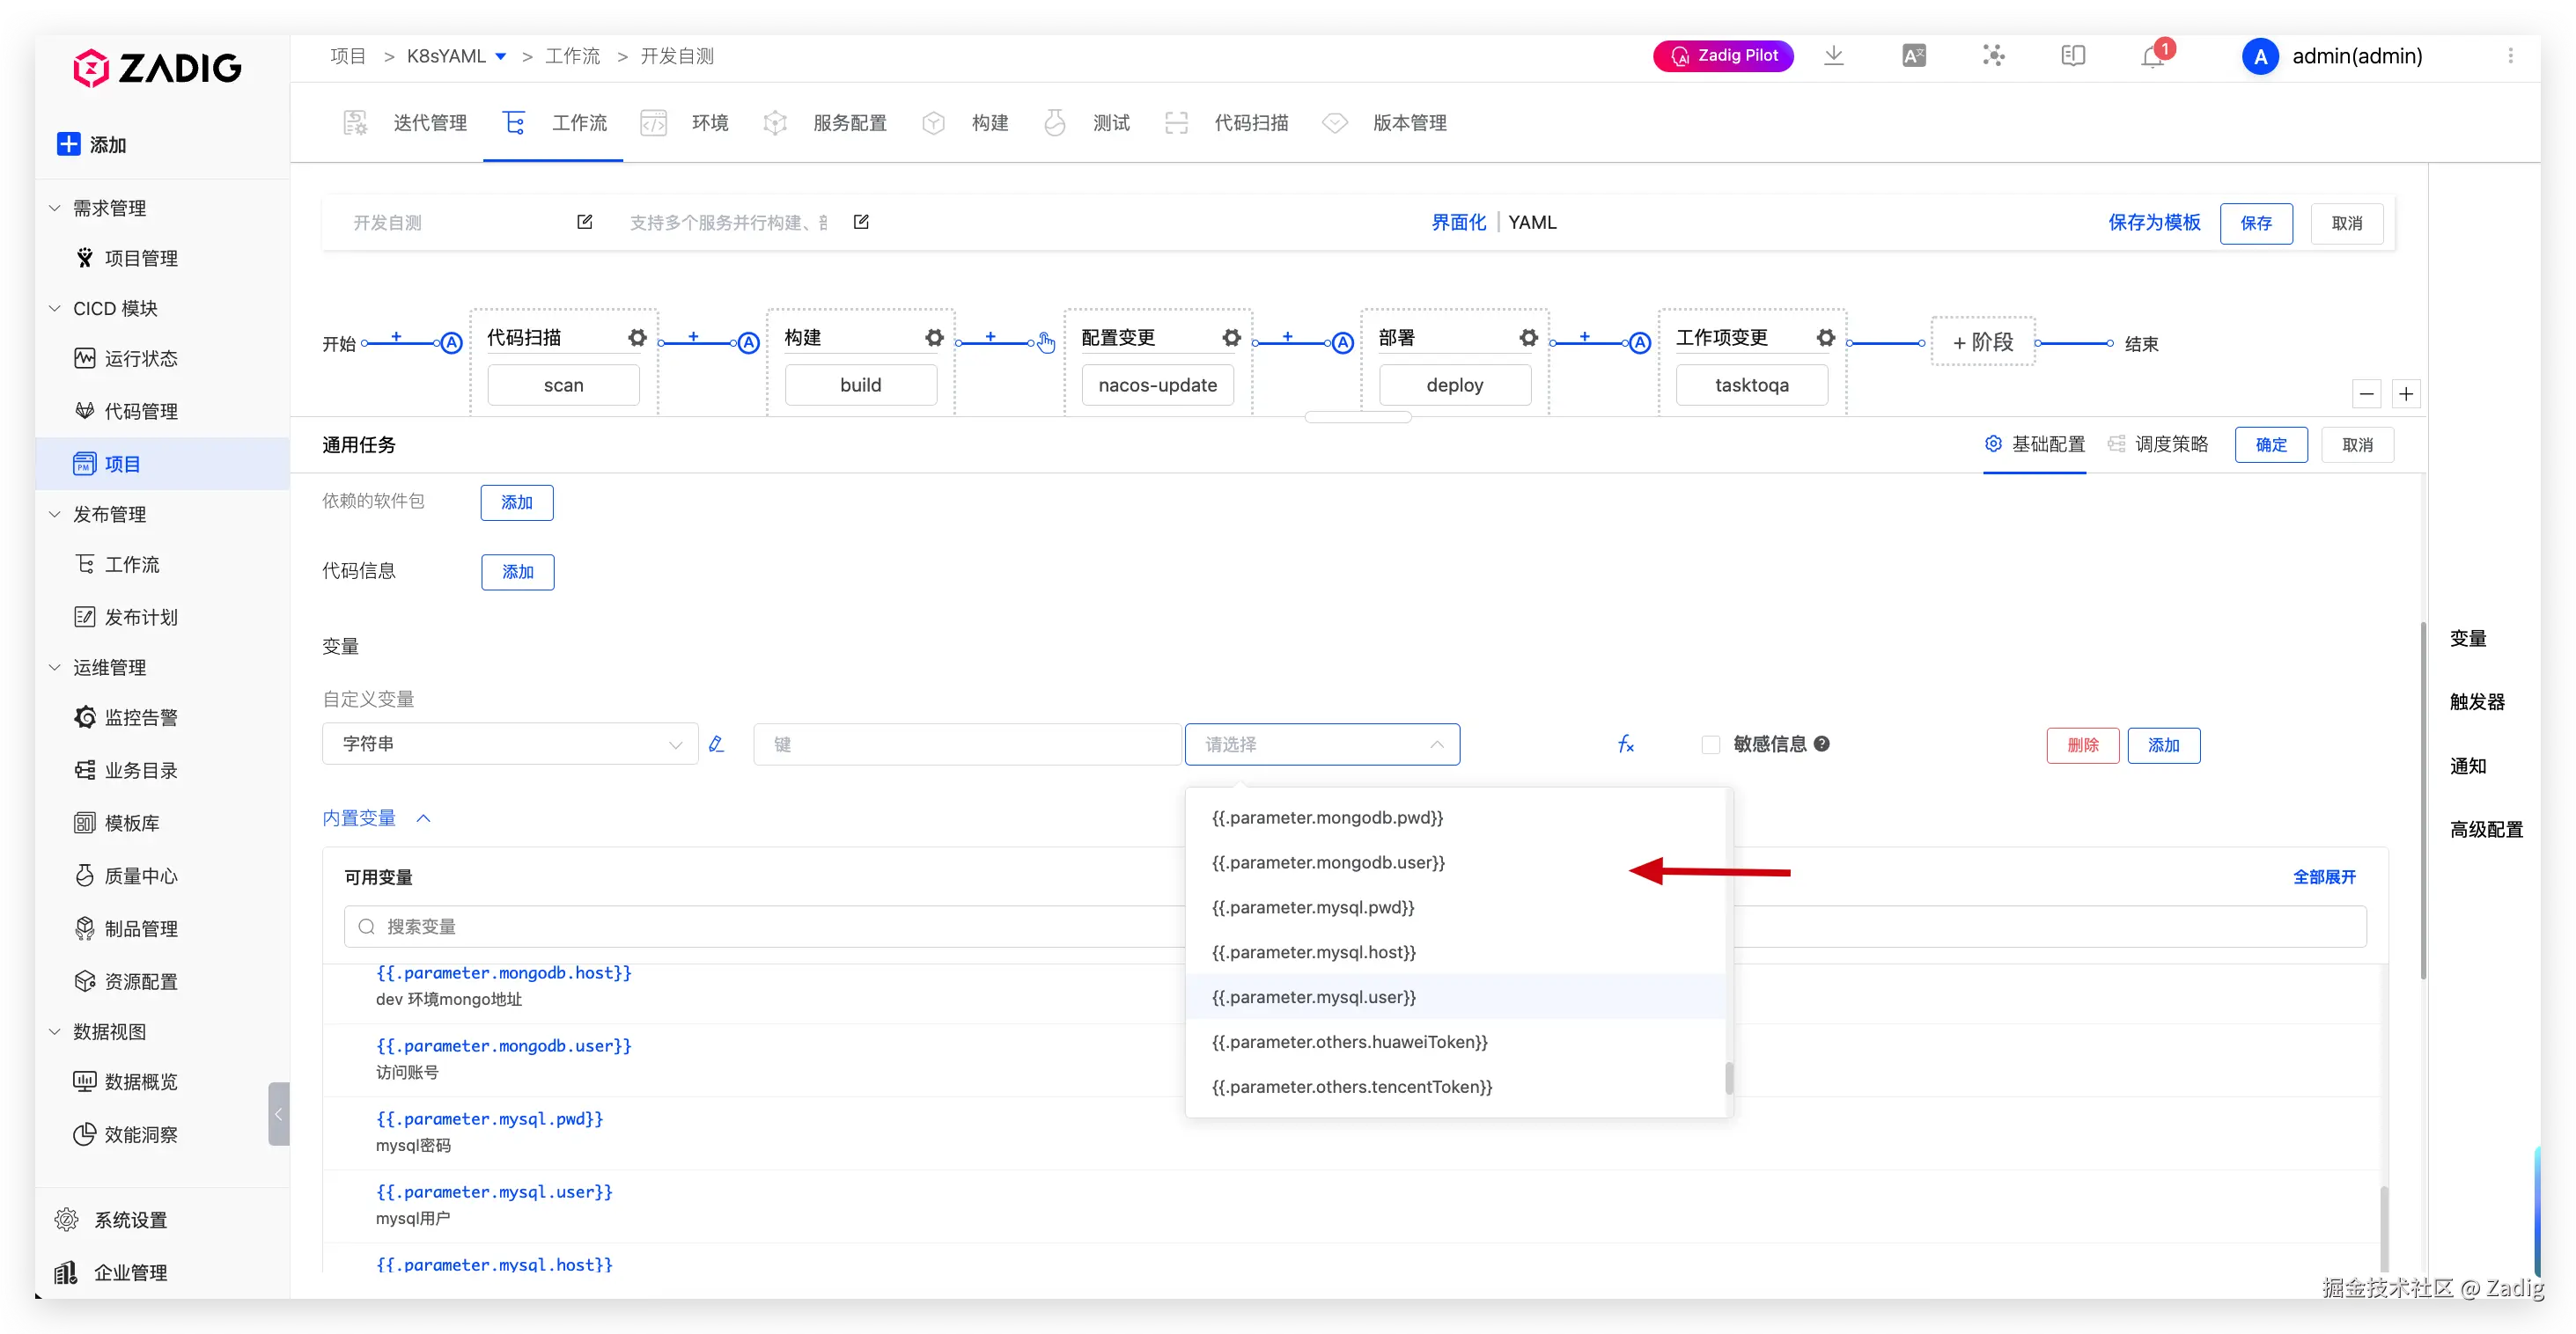This screenshot has width=2576, height=1334.
Task: Collapse the CICD 模块 sidebar group
Action: [x=55, y=308]
